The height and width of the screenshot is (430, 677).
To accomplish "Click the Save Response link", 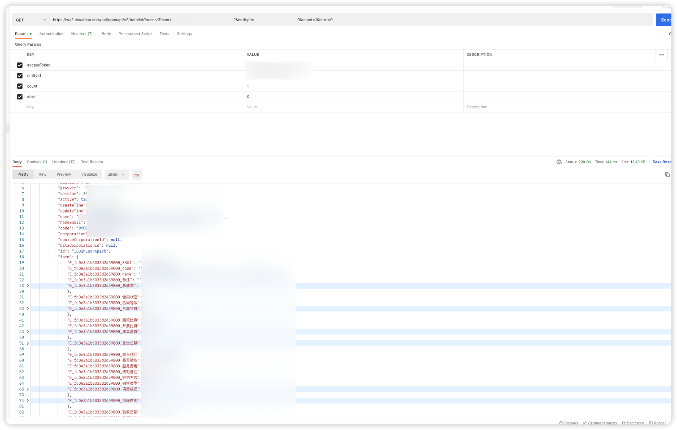I will [x=662, y=162].
